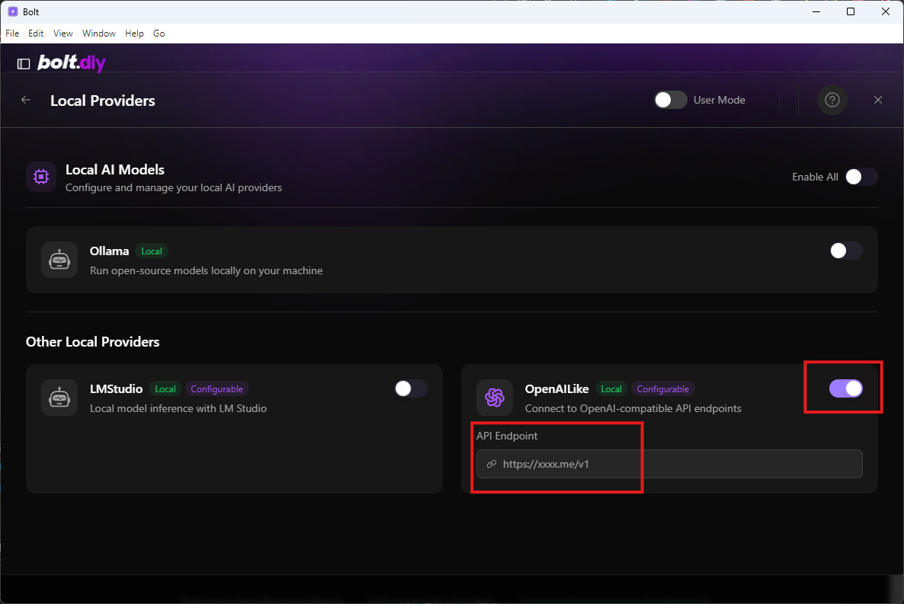Click the LMStudio provider name
The height and width of the screenshot is (604, 904).
click(x=116, y=389)
